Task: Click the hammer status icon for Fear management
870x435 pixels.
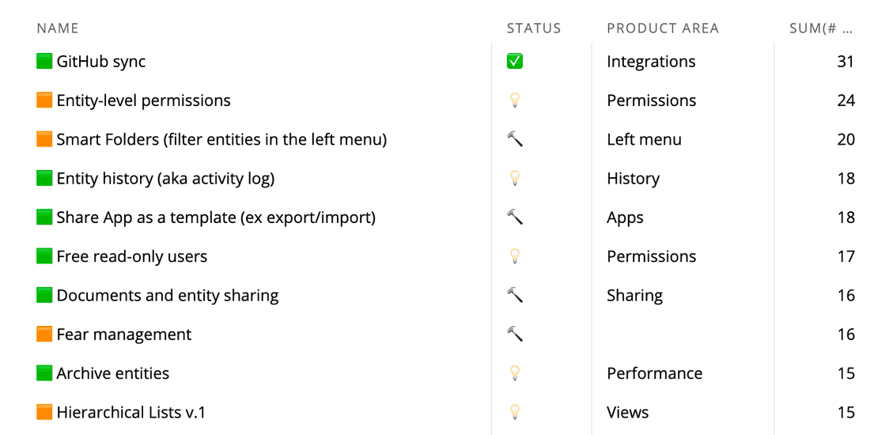Action: click(x=515, y=335)
